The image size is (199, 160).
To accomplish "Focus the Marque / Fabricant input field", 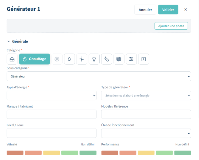I will coord(52,114).
